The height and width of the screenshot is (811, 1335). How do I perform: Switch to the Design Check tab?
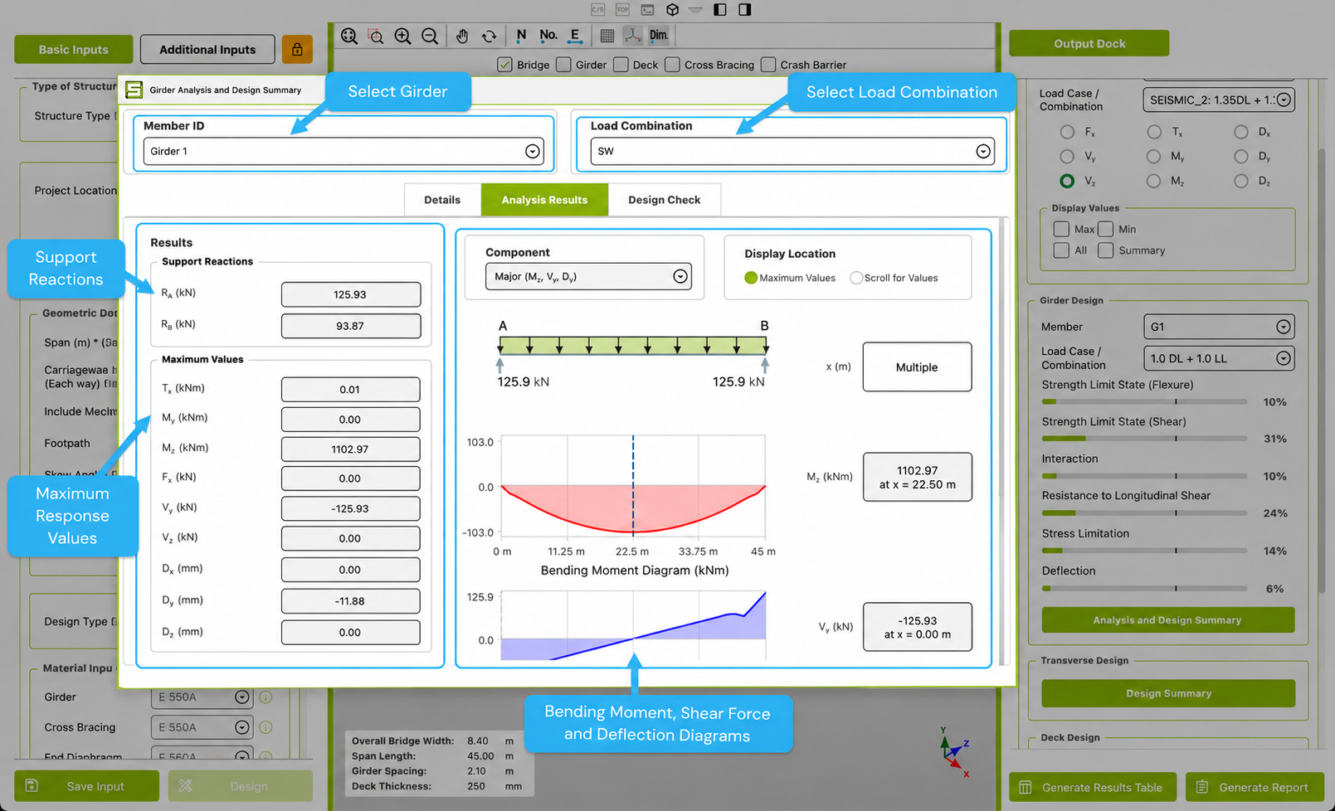click(x=664, y=200)
